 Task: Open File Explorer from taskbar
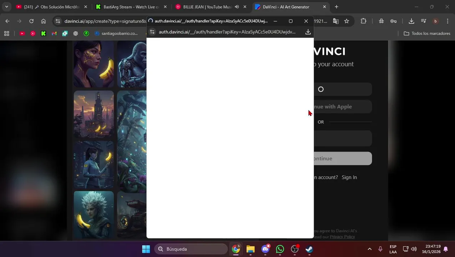[x=251, y=249]
